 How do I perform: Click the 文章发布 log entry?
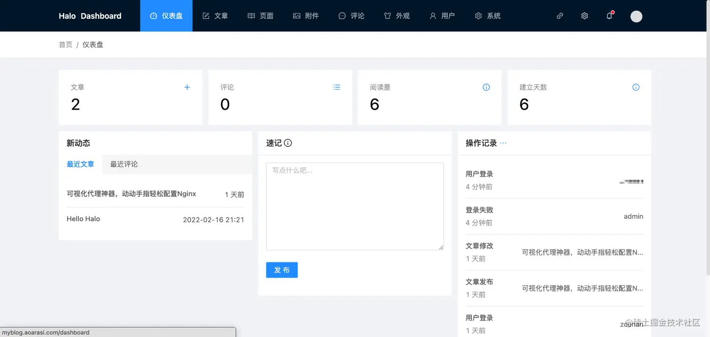tap(555, 288)
